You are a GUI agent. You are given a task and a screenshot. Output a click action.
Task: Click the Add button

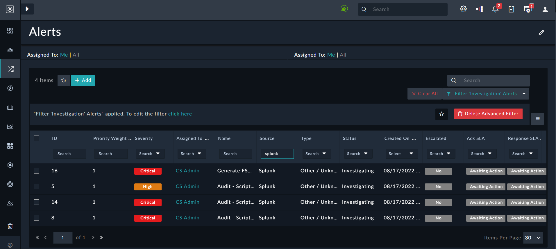click(x=83, y=80)
